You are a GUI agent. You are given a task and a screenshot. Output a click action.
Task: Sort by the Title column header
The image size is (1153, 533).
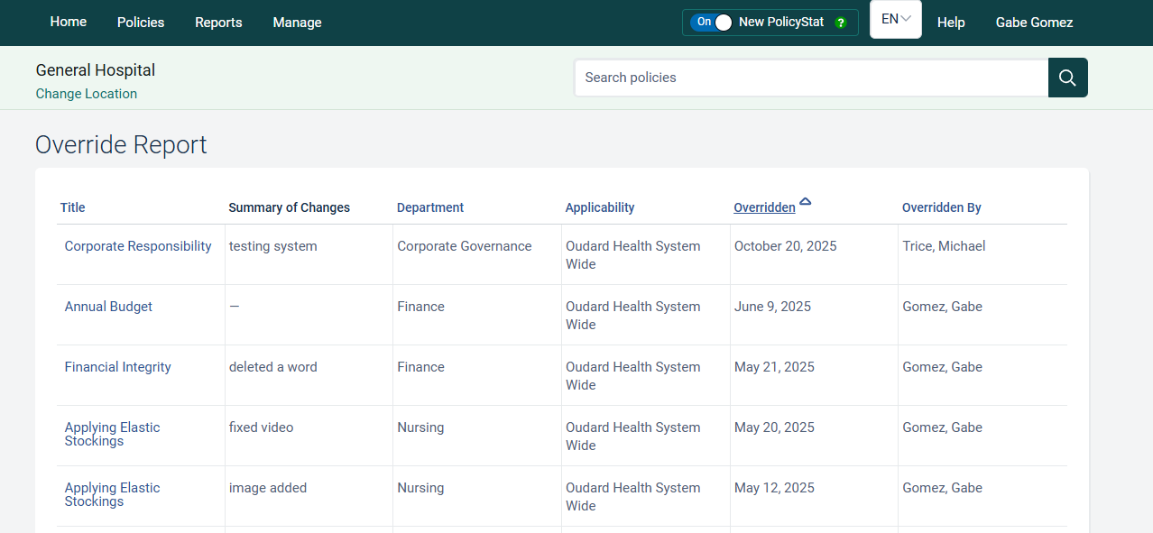click(72, 207)
